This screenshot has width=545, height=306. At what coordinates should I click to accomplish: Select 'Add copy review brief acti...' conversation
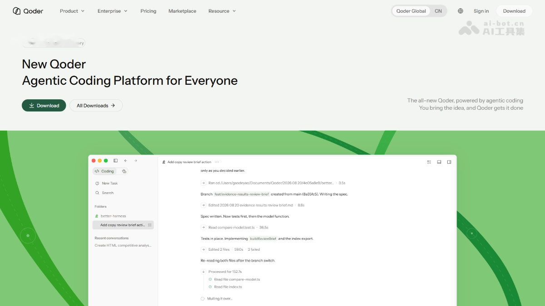click(x=123, y=225)
